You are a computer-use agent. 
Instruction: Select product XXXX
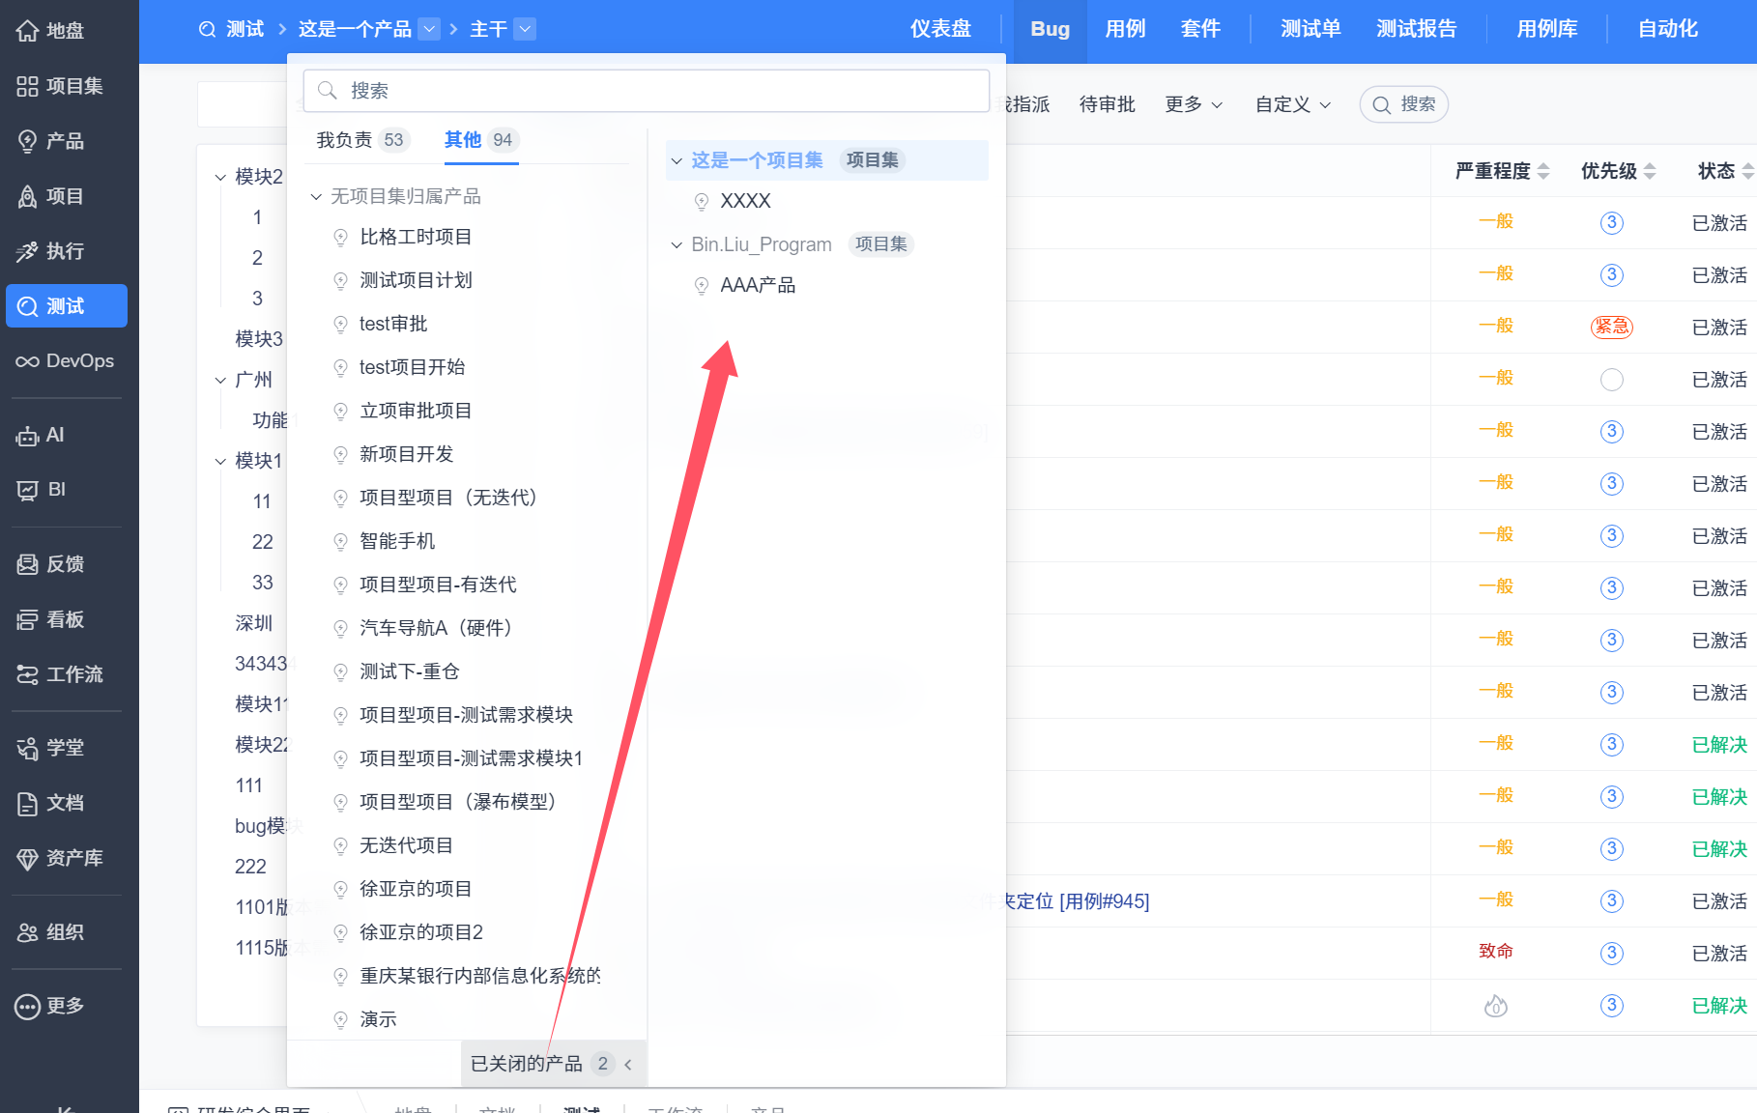[745, 201]
